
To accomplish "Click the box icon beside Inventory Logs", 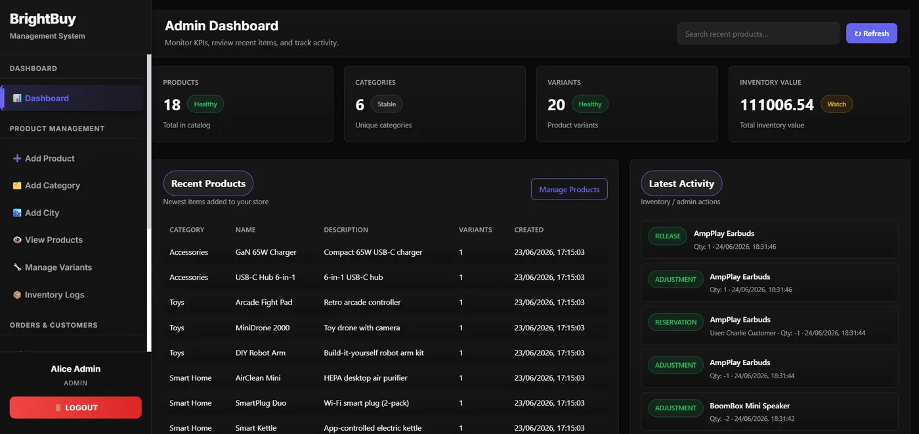I will 17,295.
